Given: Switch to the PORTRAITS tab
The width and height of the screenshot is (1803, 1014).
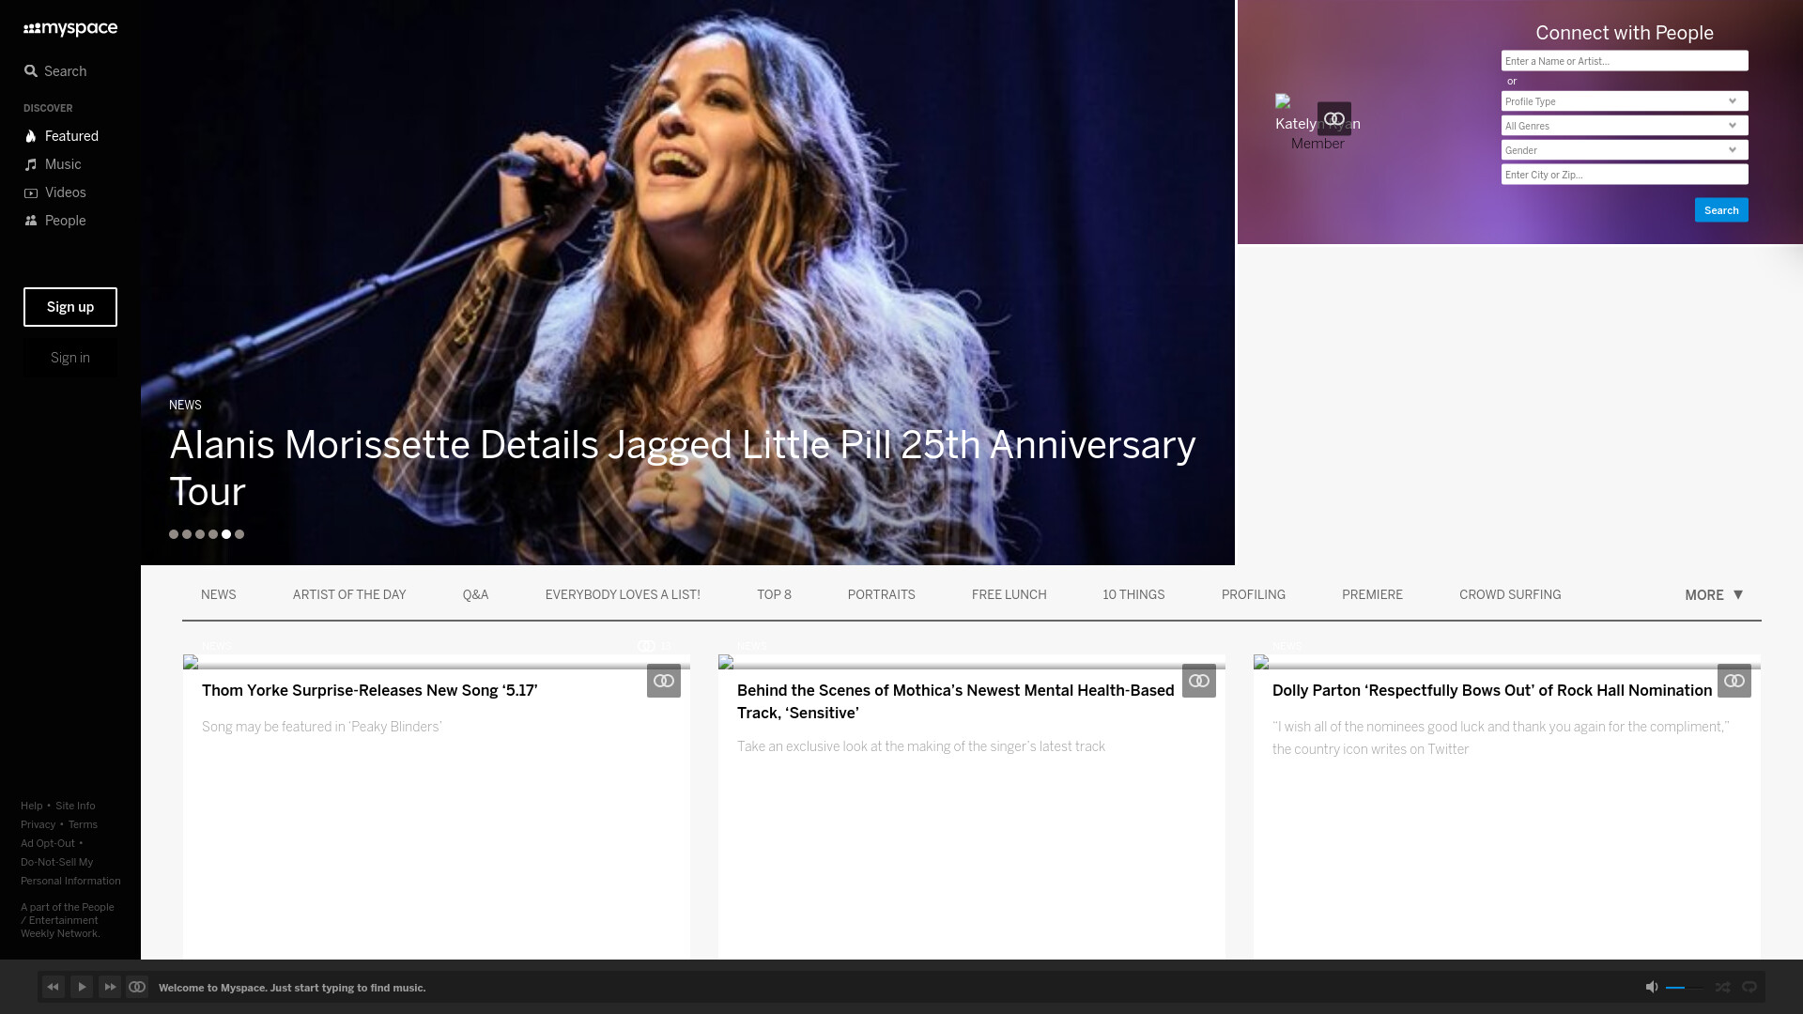Looking at the screenshot, I should click(881, 595).
